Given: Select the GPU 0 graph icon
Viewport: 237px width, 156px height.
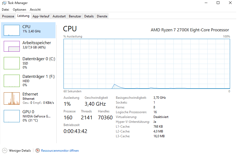Looking at the screenshot, I should (x=12, y=116).
